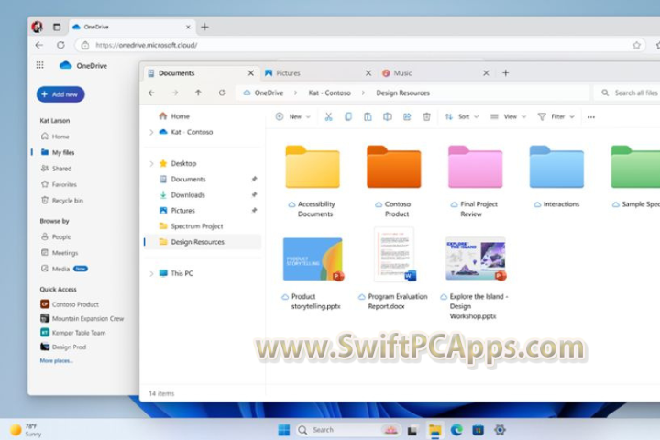Image resolution: width=660 pixels, height=440 pixels.
Task: Select the Contoso Product orange folder
Action: [x=394, y=167]
